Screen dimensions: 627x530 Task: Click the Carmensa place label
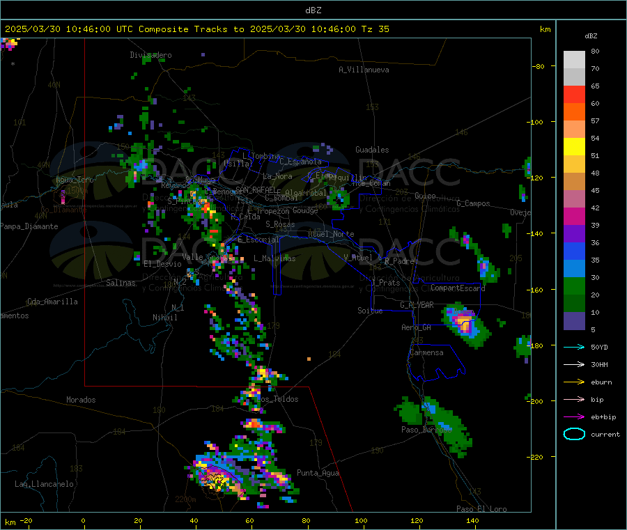(426, 352)
